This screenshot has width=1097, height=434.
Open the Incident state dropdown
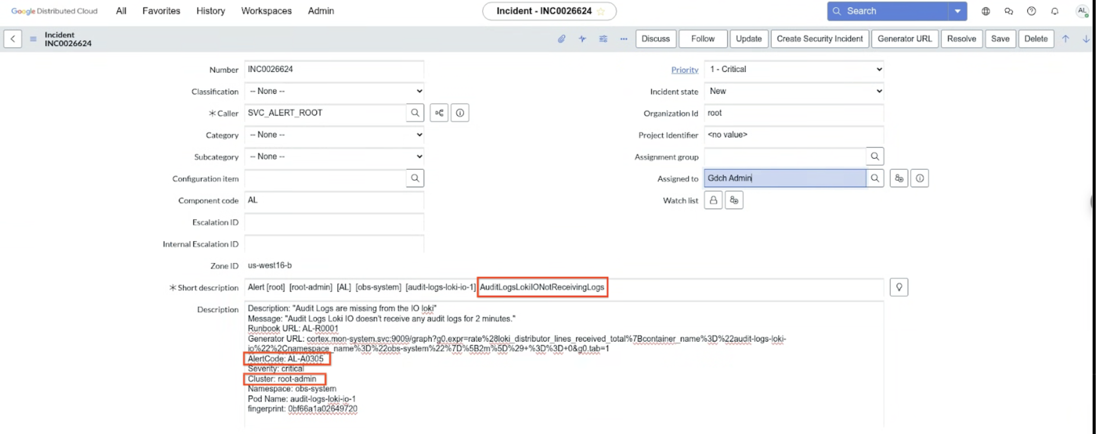pyautogui.click(x=794, y=91)
